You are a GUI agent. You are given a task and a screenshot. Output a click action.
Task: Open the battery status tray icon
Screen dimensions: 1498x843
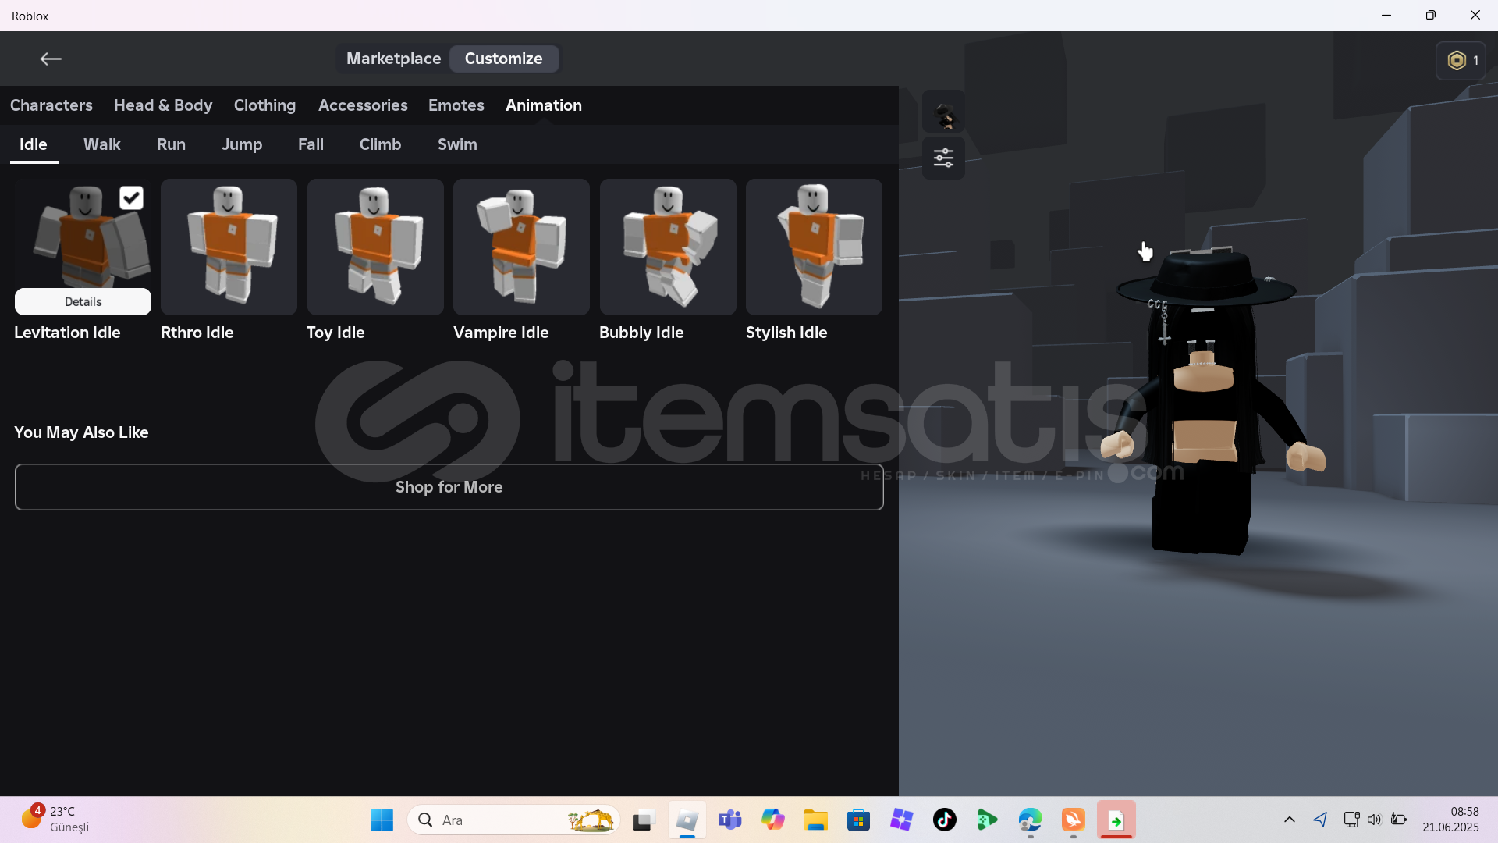click(1399, 820)
